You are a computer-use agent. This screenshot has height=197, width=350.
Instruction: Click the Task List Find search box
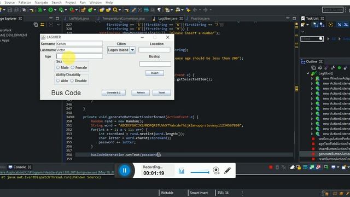312,39
